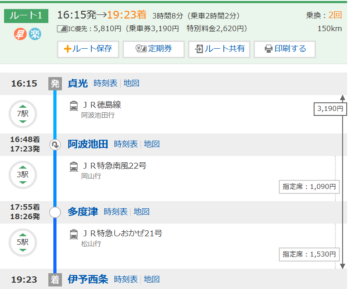This screenshot has height=289, width=348.
Task: Expand the 7駅 intermediate stops list
Action: [x=23, y=114]
